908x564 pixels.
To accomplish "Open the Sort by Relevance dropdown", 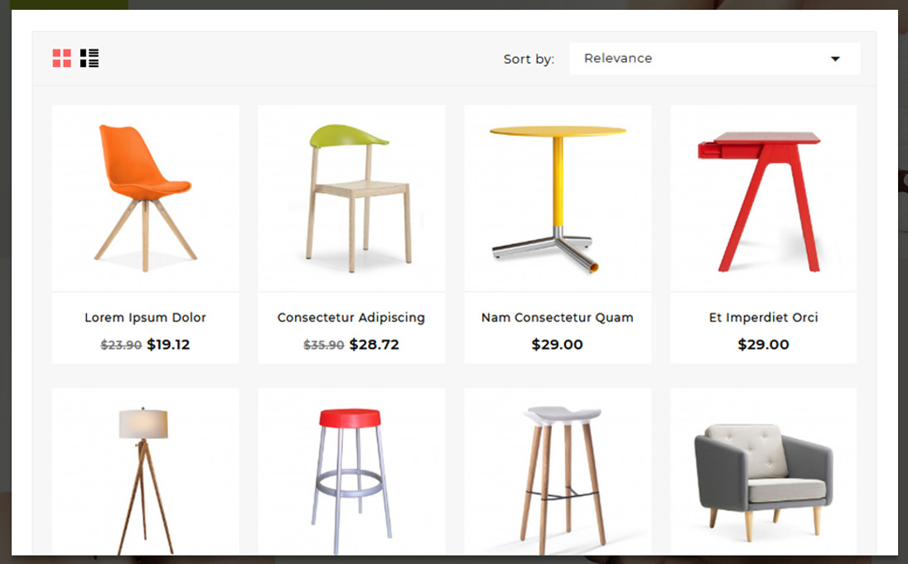I will [x=715, y=59].
